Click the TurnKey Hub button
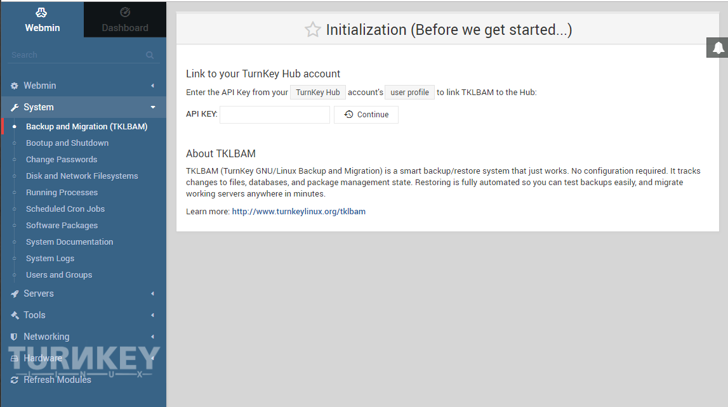 (x=318, y=93)
